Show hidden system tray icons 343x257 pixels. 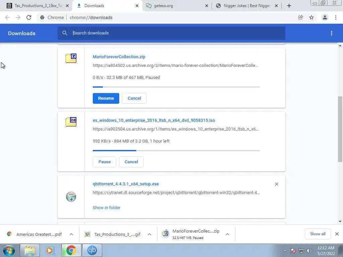coord(285,251)
